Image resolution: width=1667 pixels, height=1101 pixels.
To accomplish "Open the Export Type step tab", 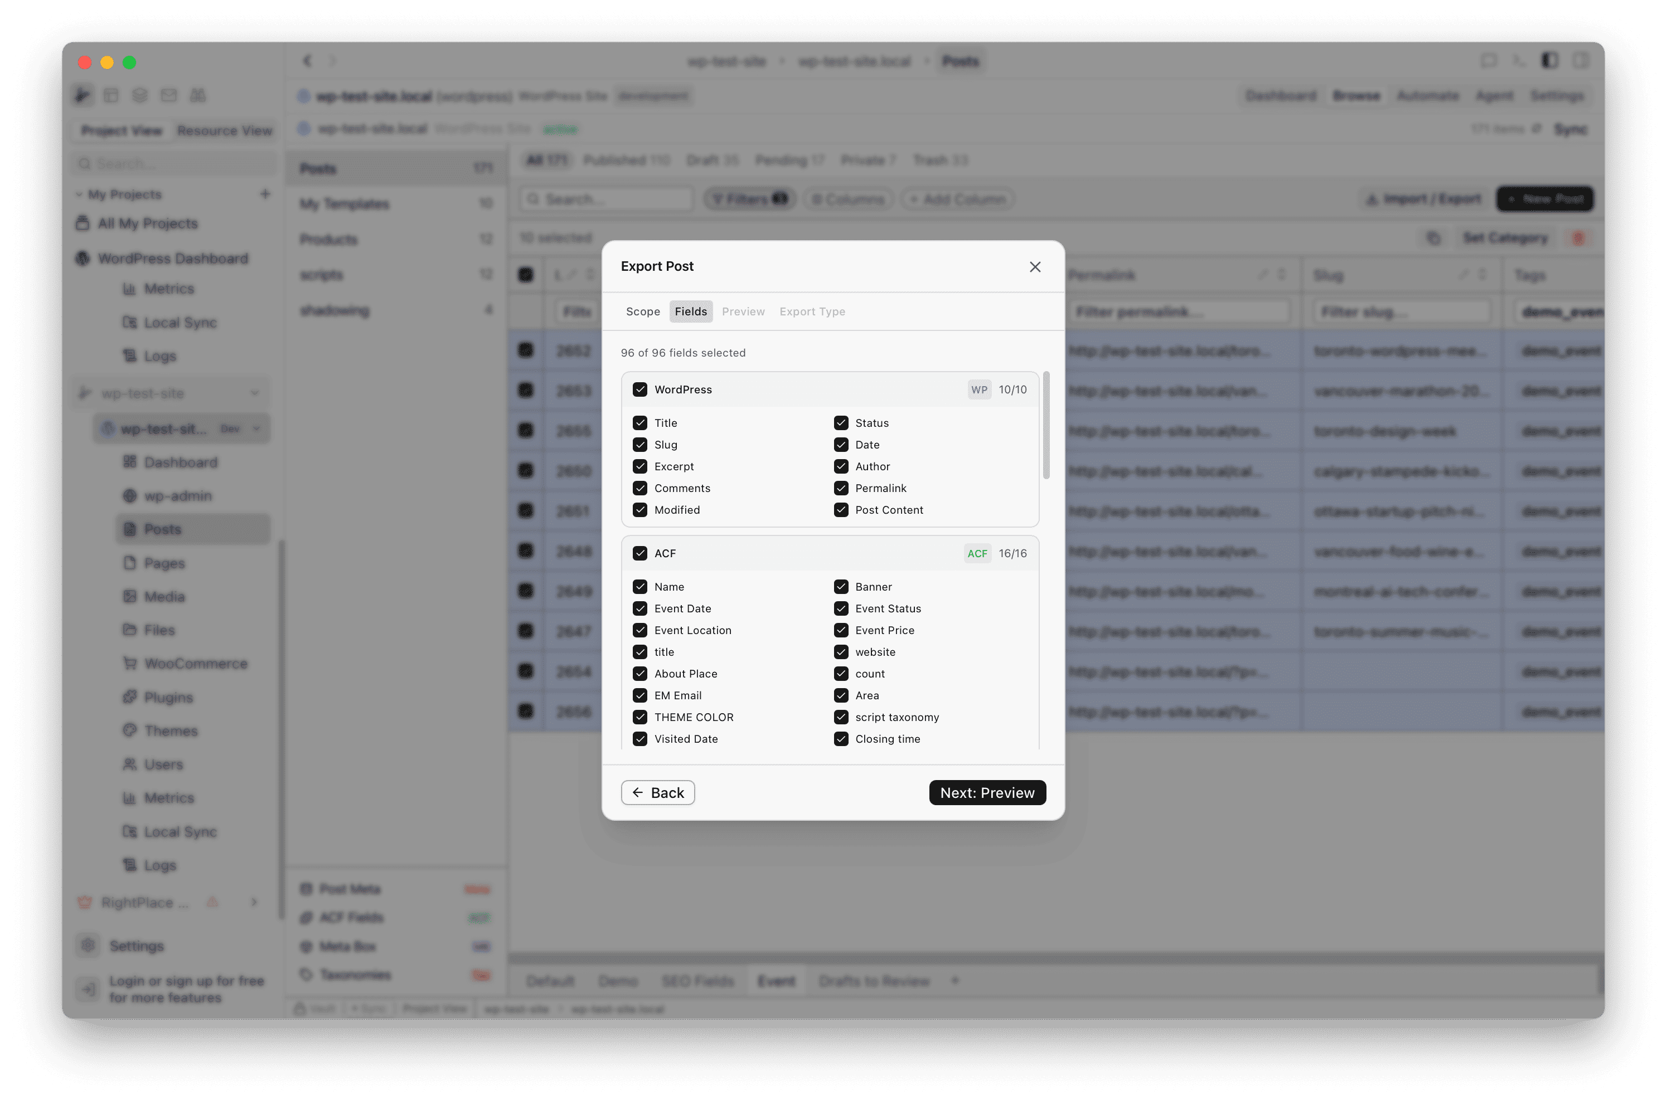I will tap(812, 311).
